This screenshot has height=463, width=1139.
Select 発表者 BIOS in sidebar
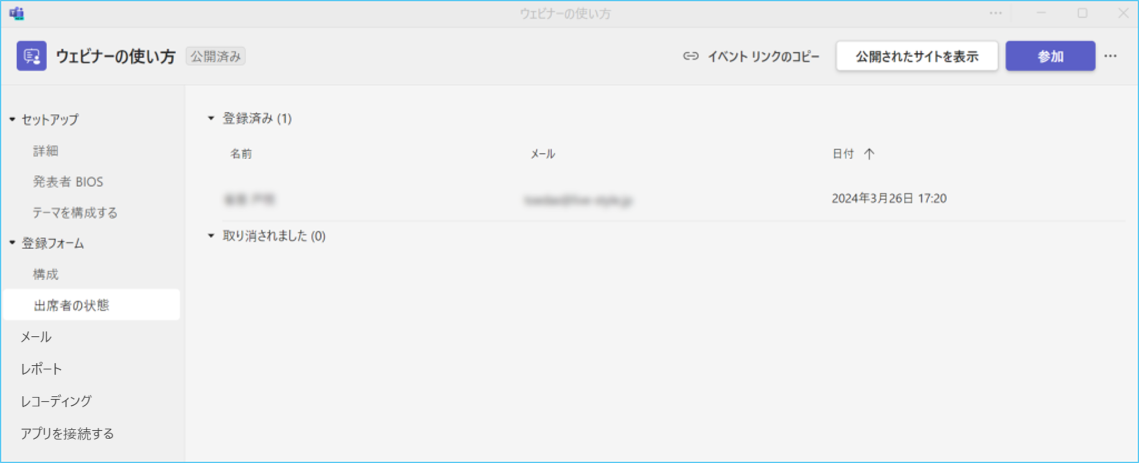(68, 182)
